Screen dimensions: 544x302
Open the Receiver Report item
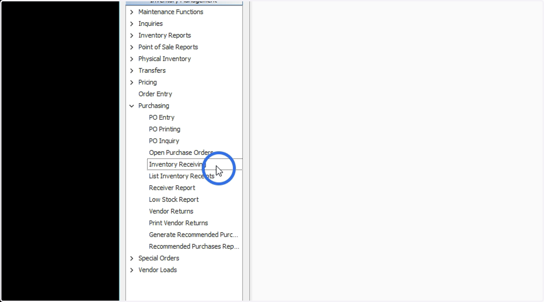pos(172,188)
